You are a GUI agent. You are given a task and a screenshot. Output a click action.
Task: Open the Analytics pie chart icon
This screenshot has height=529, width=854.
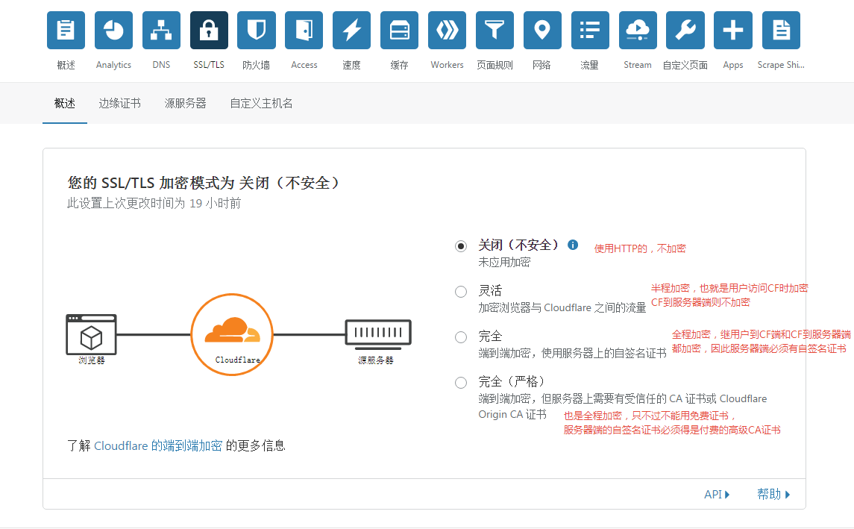pos(114,31)
